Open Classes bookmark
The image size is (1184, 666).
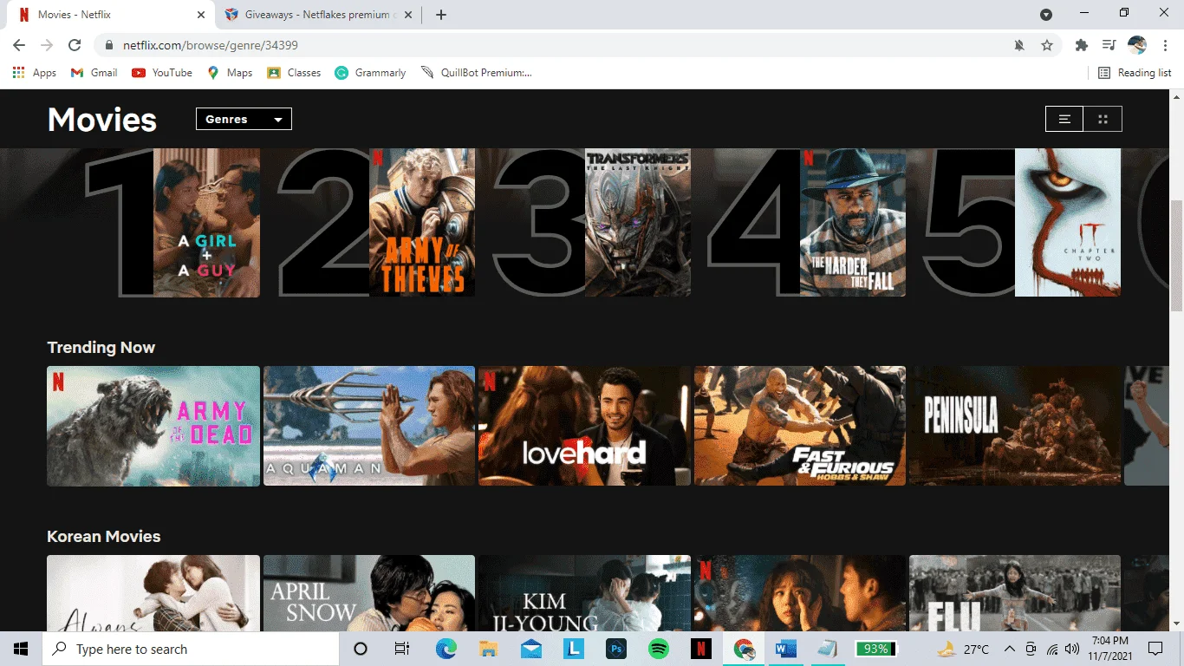click(294, 73)
